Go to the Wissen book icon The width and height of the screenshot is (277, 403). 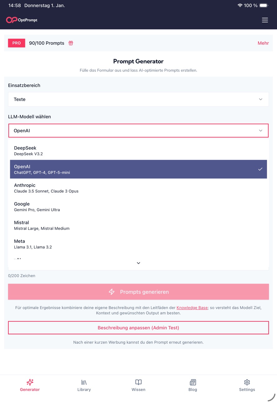(138, 382)
